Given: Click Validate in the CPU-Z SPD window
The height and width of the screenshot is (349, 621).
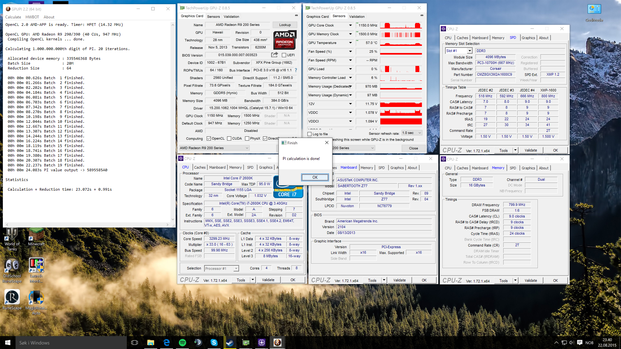Looking at the screenshot, I should (531, 150).
